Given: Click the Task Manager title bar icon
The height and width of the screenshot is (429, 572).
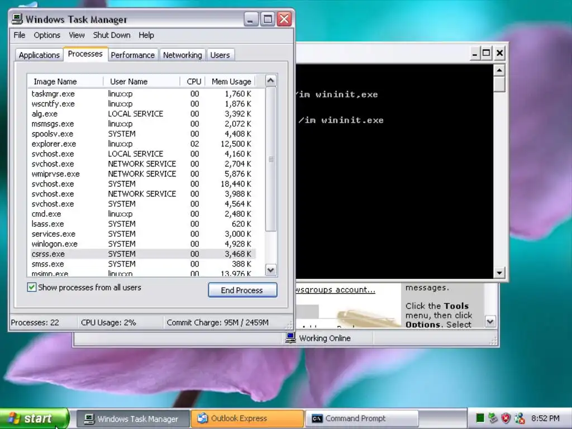Looking at the screenshot, I should (17, 18).
